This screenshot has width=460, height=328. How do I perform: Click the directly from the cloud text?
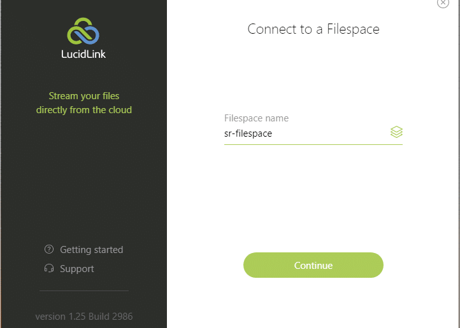pyautogui.click(x=84, y=110)
